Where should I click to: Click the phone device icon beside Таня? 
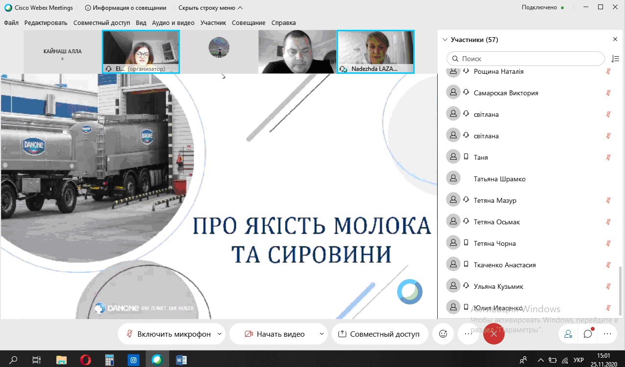point(466,157)
